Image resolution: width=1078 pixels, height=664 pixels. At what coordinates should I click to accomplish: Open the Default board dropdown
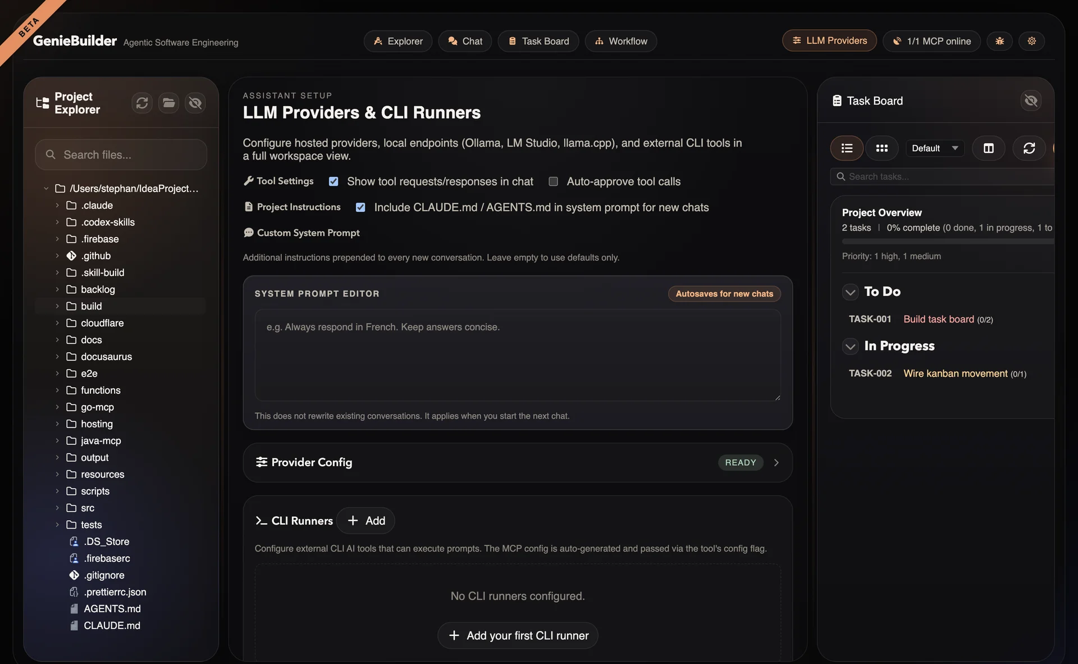pyautogui.click(x=934, y=148)
